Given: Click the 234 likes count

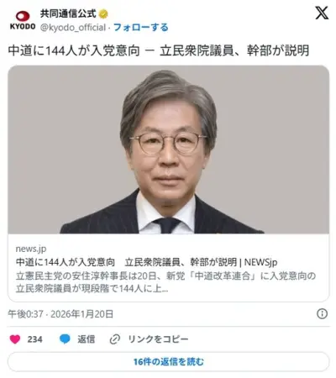Looking at the screenshot, I should click(35, 339).
